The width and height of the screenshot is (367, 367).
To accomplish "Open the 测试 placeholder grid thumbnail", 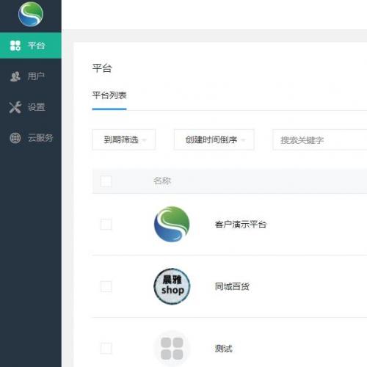I will tap(172, 349).
